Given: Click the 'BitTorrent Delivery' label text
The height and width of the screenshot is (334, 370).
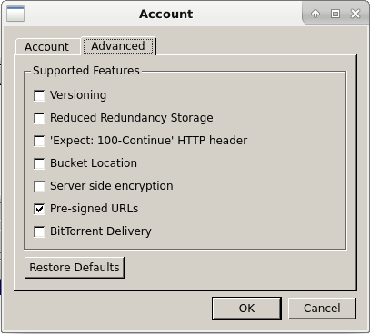Looking at the screenshot, I should pos(101,231).
